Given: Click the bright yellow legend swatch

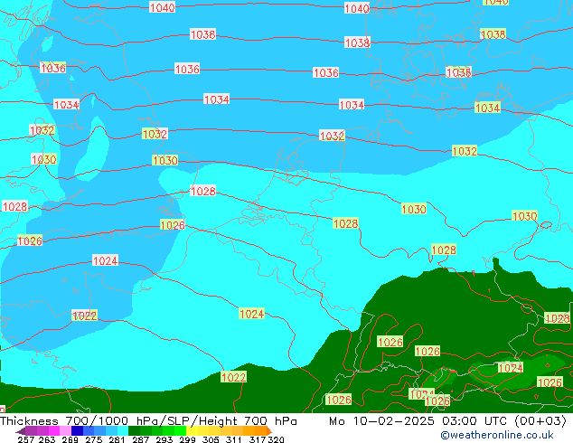Looking at the screenshot, I should tap(192, 431).
